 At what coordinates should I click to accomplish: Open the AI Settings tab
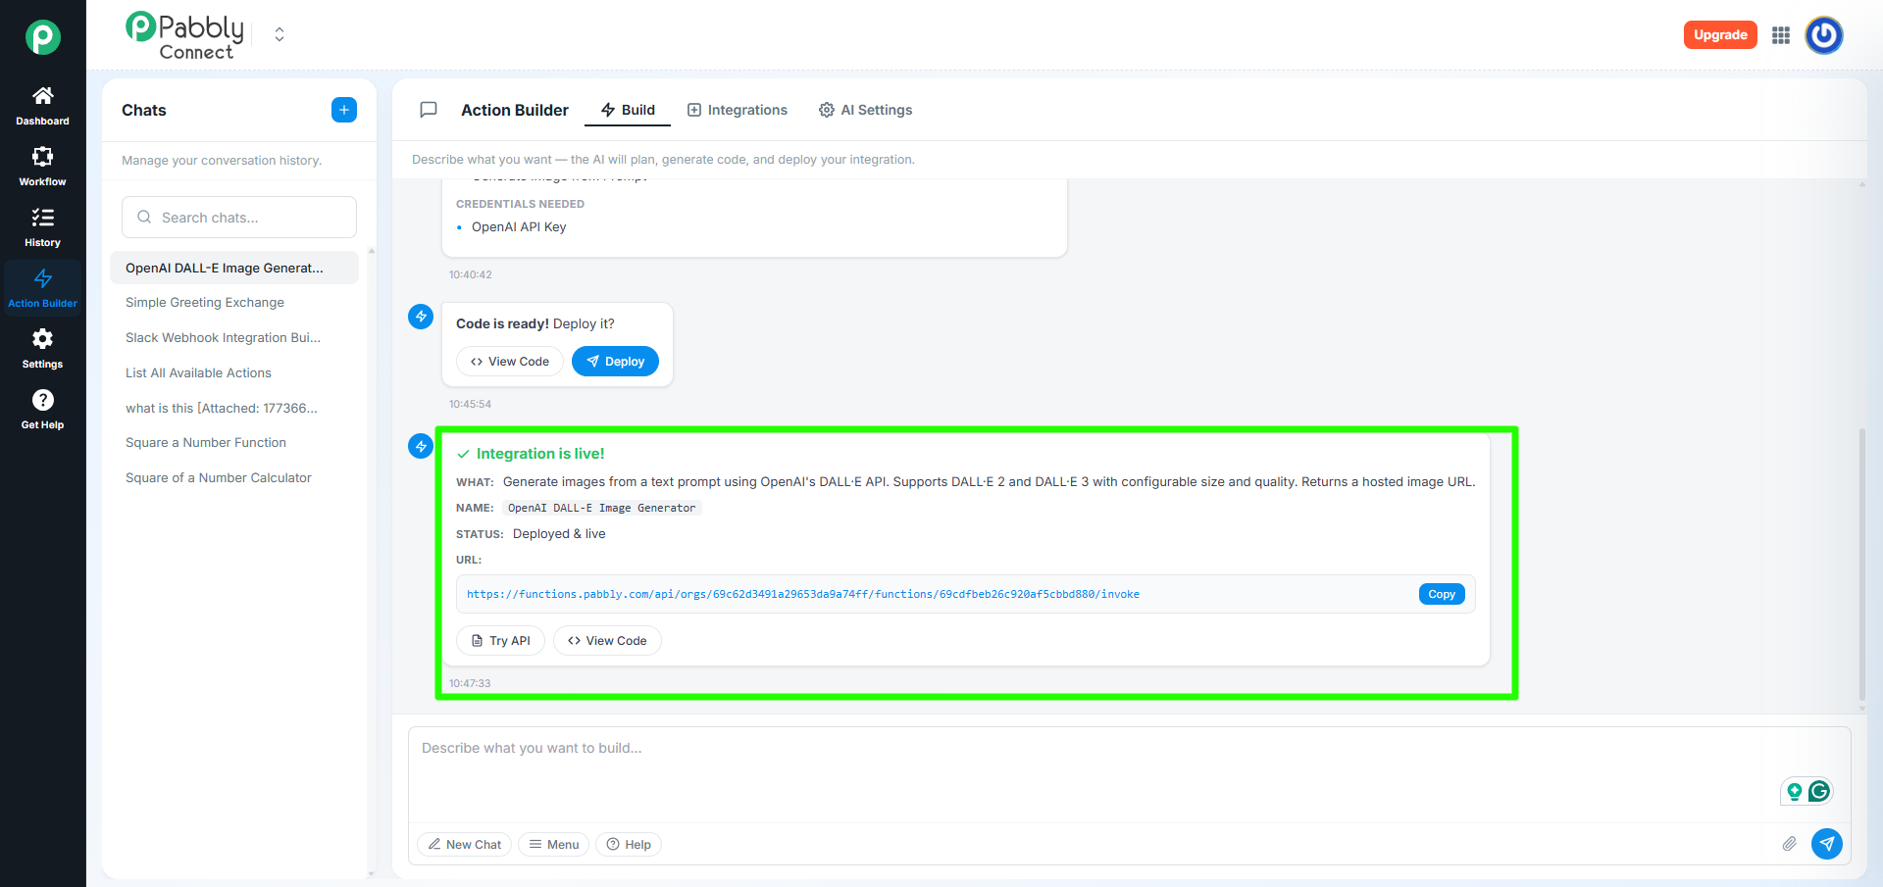tap(866, 110)
